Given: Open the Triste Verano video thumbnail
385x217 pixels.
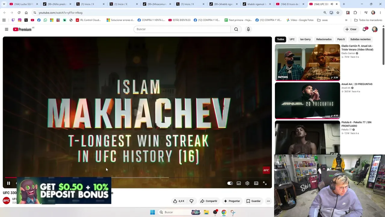Looking at the screenshot, I should click(x=307, y=62).
